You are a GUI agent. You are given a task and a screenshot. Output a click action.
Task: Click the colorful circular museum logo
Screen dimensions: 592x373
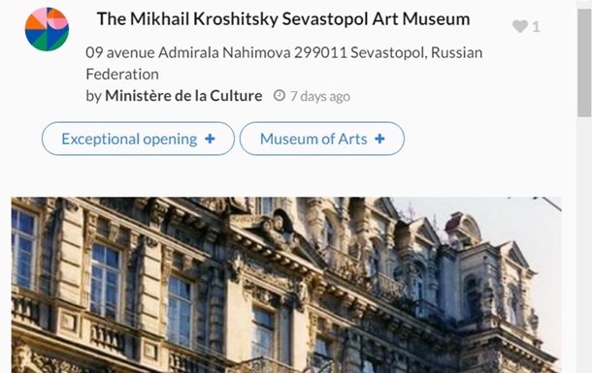(47, 29)
